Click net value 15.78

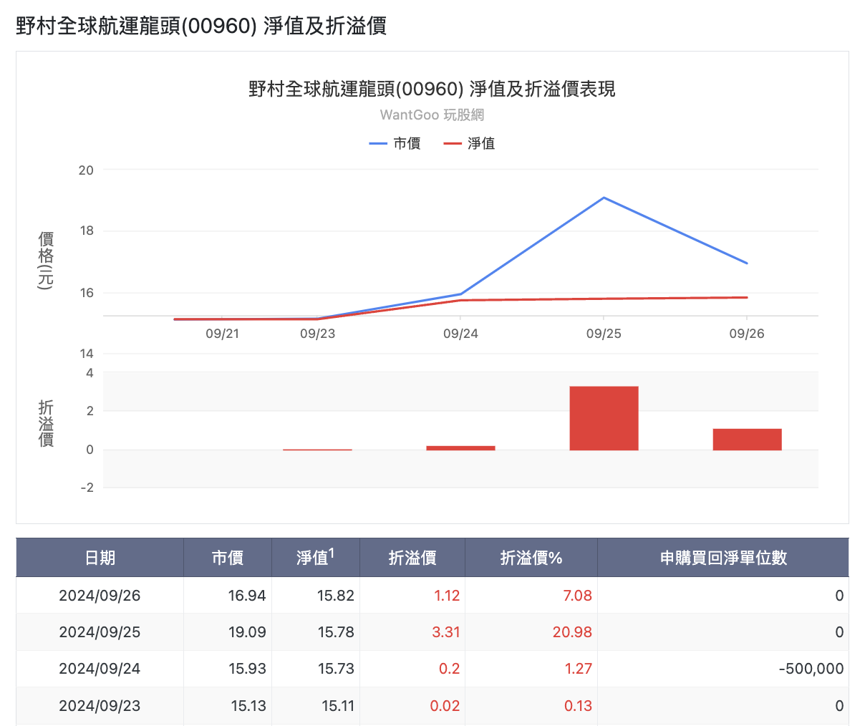(336, 632)
